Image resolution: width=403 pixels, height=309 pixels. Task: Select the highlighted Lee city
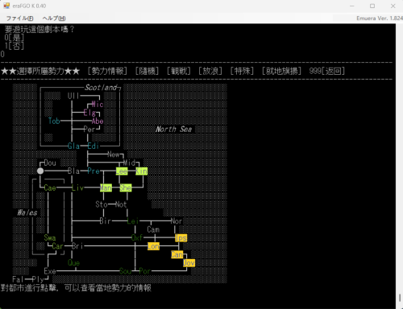click(x=122, y=171)
